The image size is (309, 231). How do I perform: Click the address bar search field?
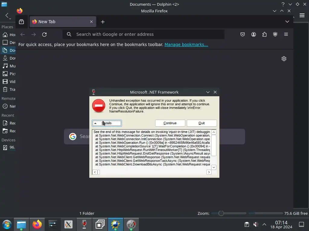pyautogui.click(x=143, y=34)
